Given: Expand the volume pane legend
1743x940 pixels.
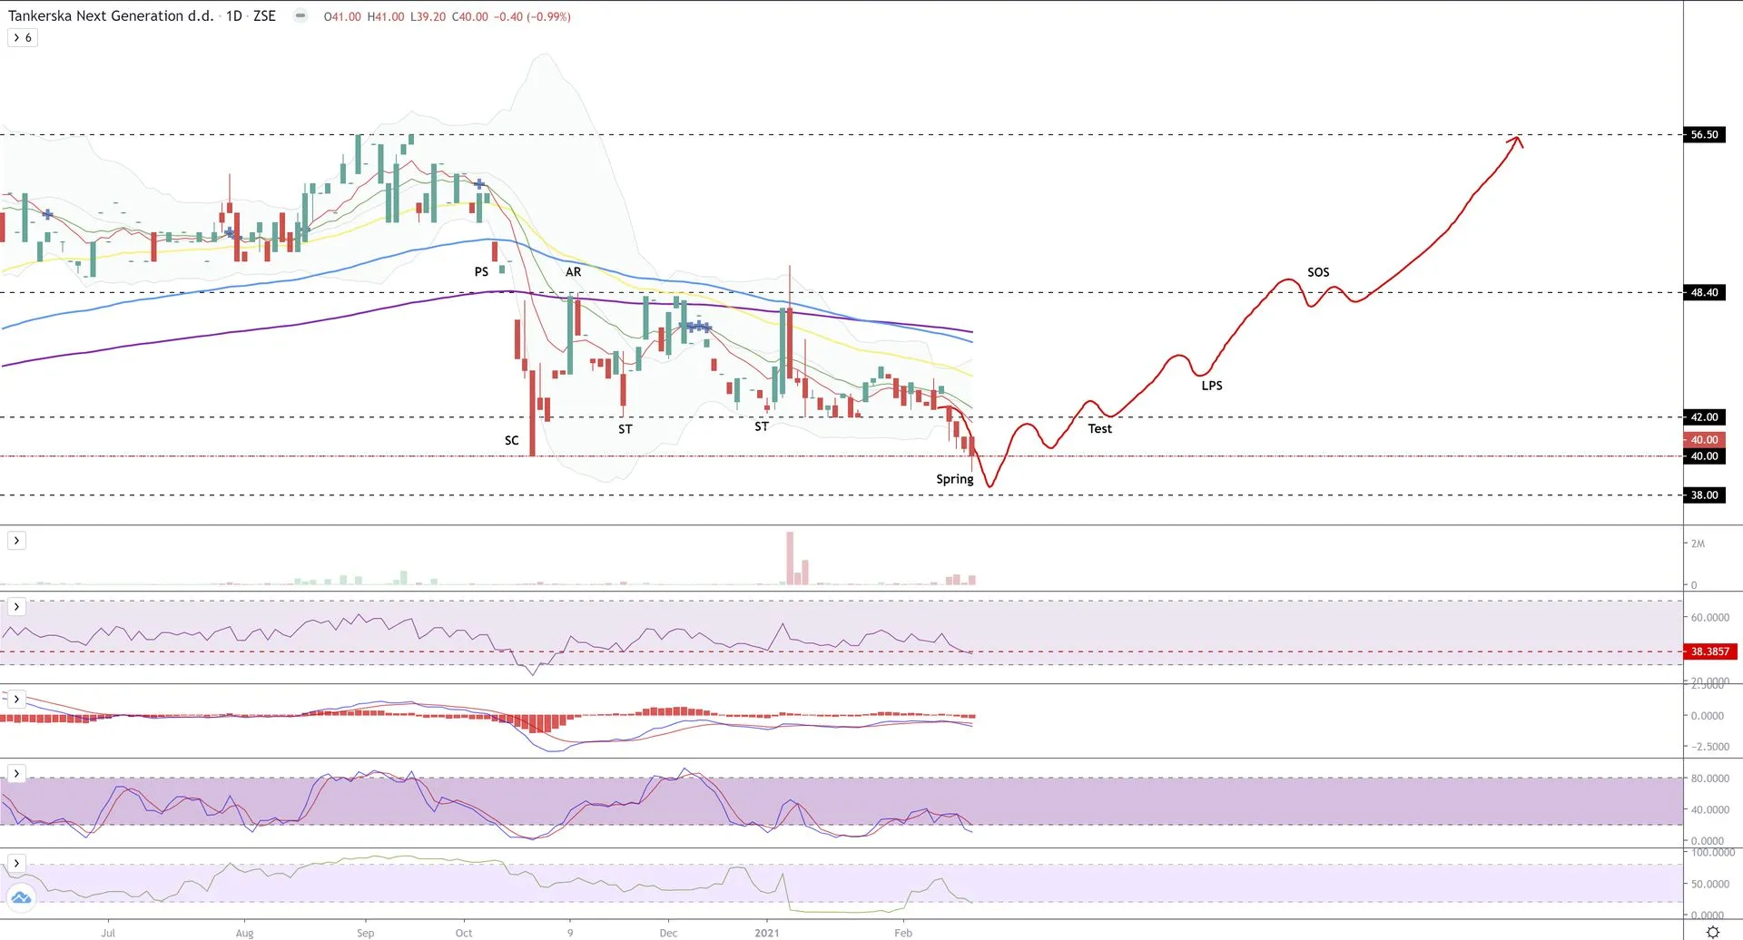Looking at the screenshot, I should tap(16, 541).
